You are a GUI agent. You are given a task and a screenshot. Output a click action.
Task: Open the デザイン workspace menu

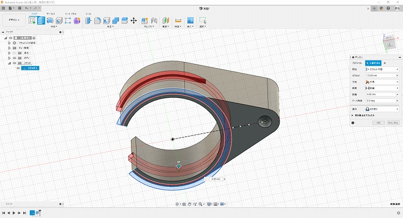tap(13, 21)
